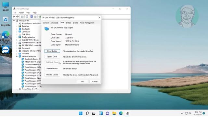The height and width of the screenshot is (117, 208).
Task: Open Widgets from taskbar
Action: click(x=101, y=113)
